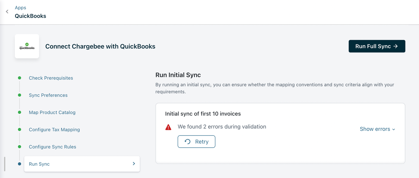Image resolution: width=419 pixels, height=178 pixels.
Task: Navigate to the Apps breadcrumb link
Action: pyautogui.click(x=20, y=8)
